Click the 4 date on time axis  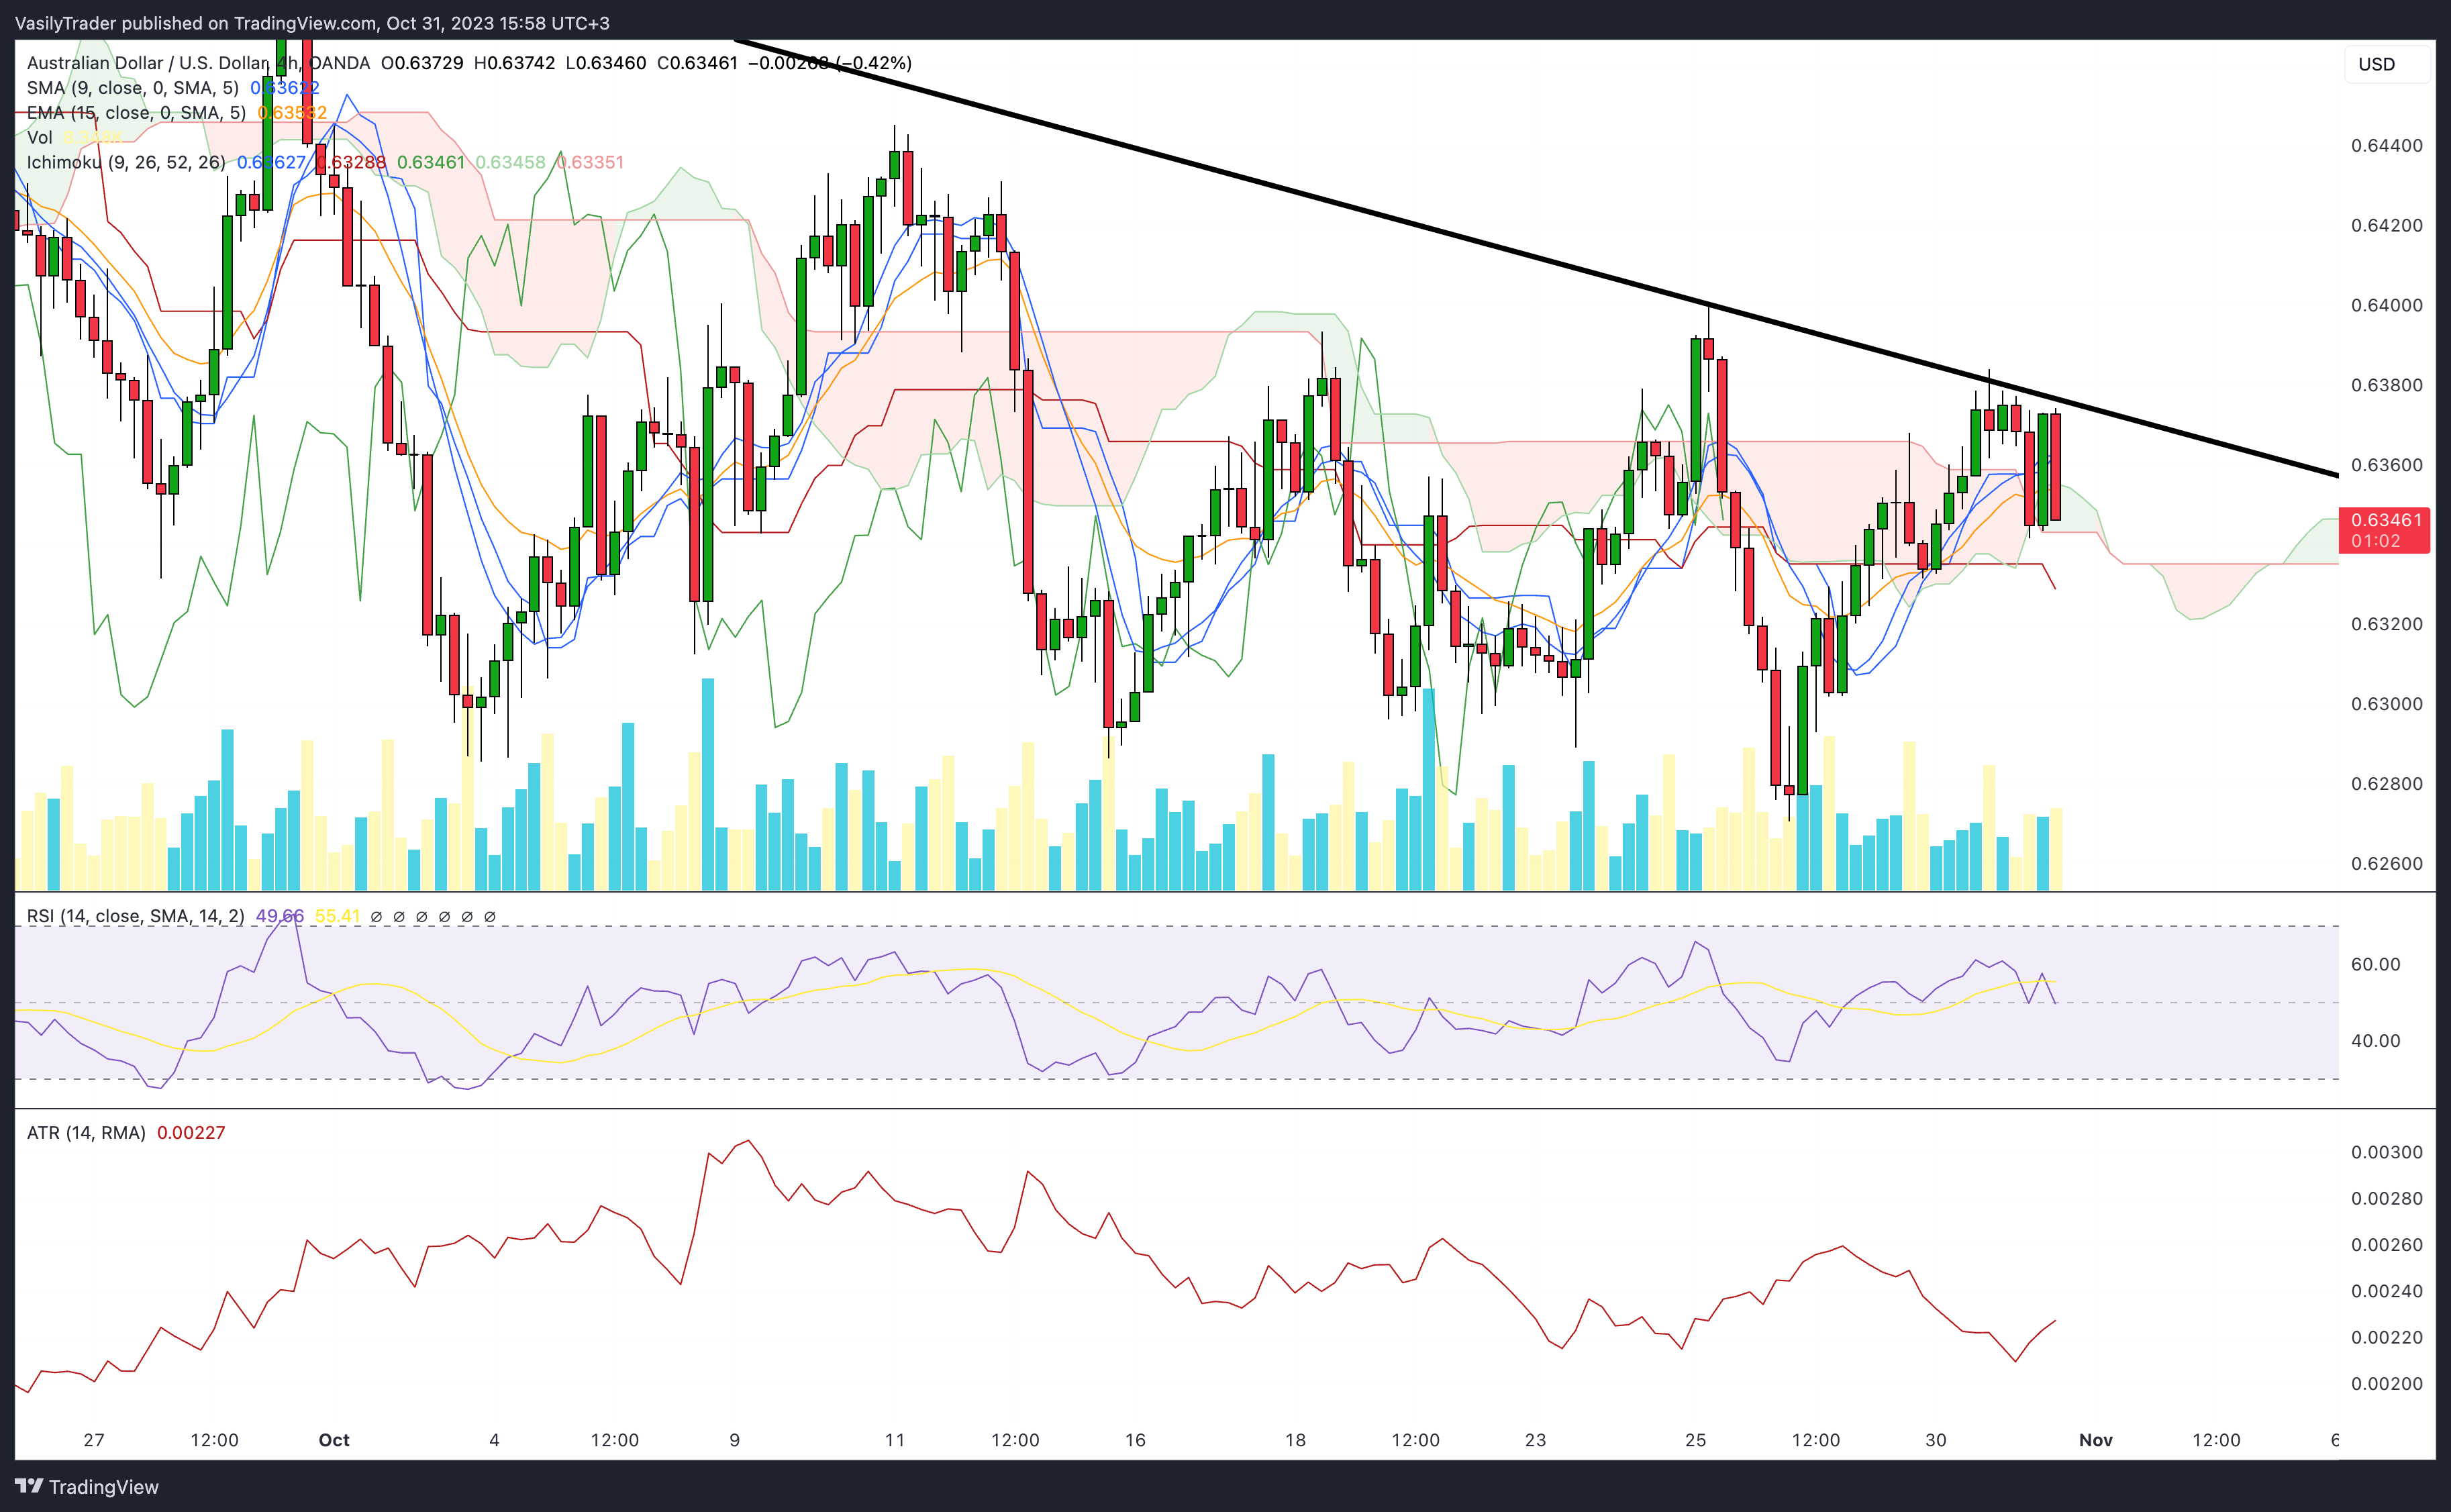coord(494,1441)
